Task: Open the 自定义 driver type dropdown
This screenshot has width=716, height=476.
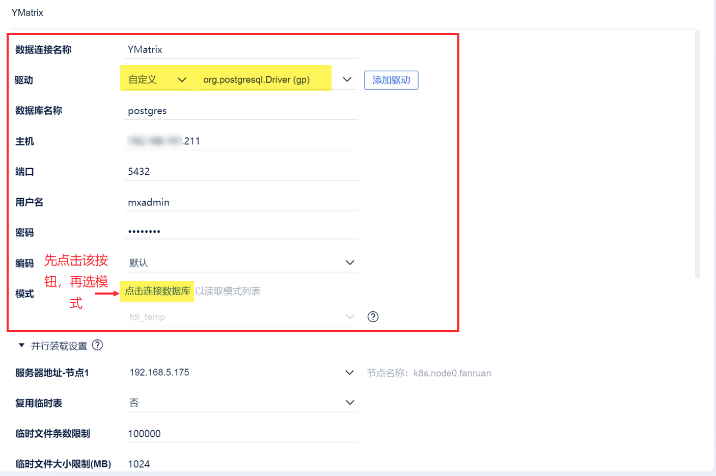Action: (157, 80)
